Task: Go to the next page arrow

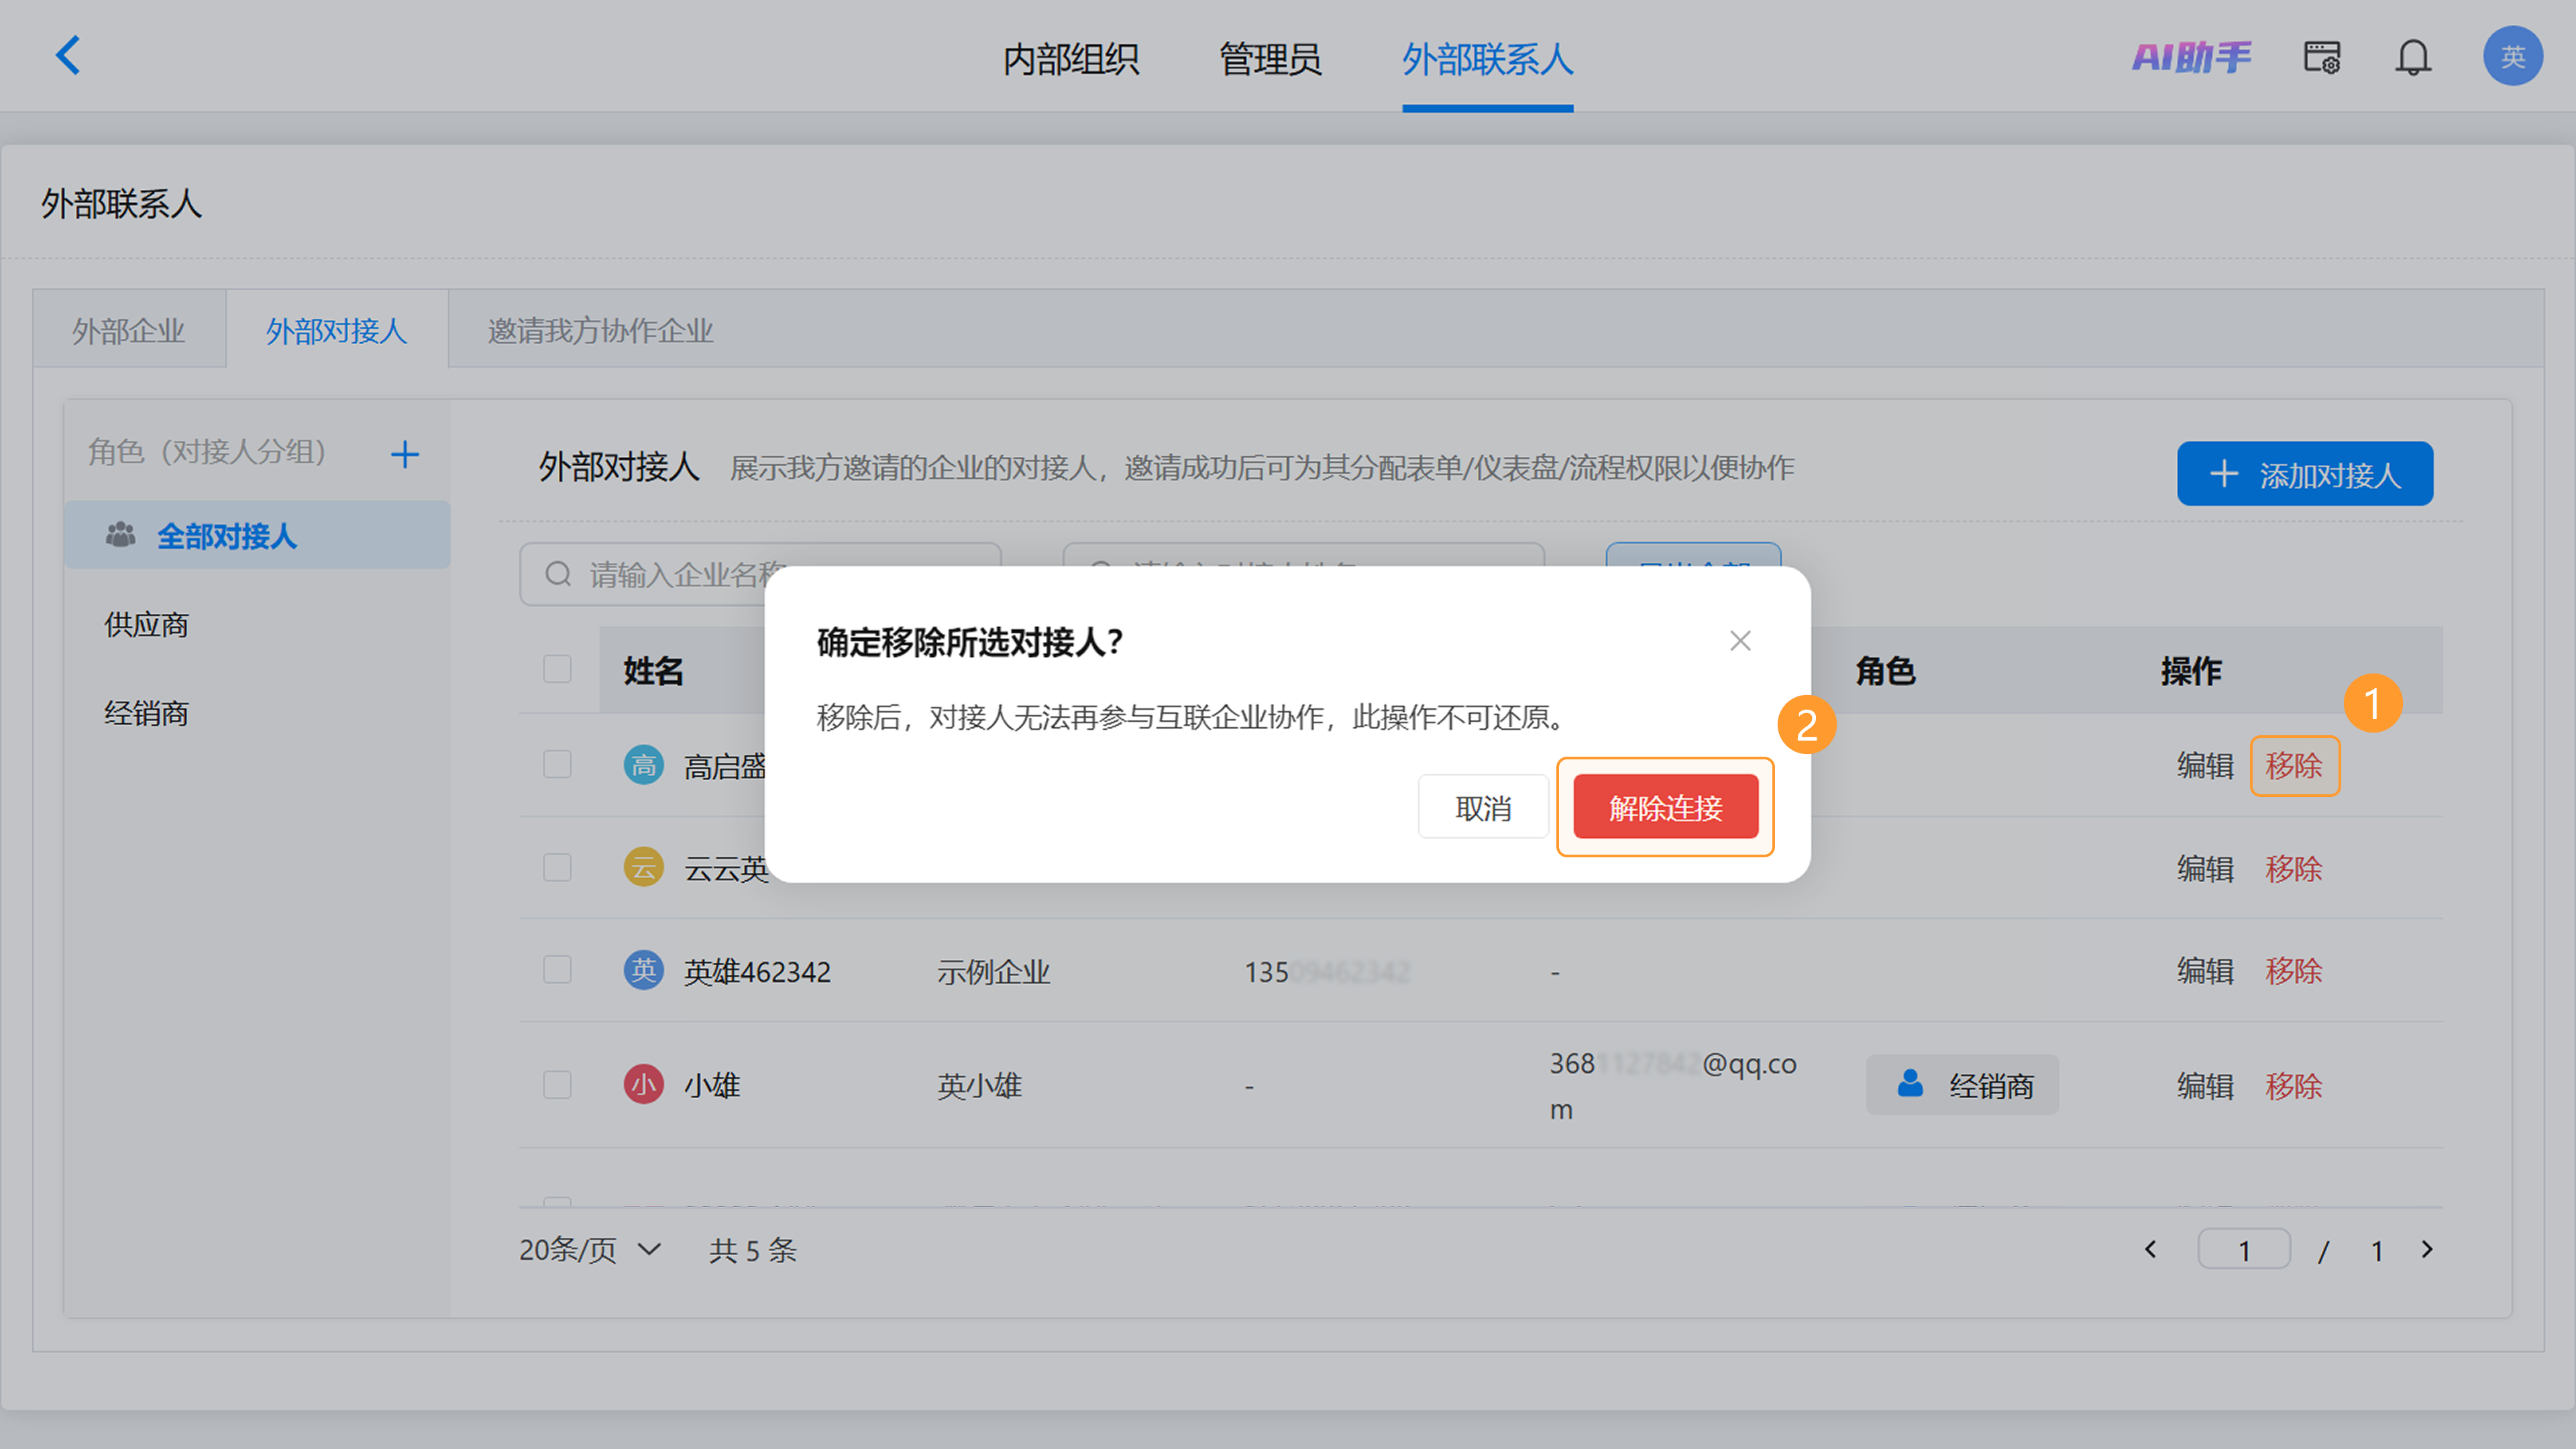Action: pyautogui.click(x=2427, y=1250)
